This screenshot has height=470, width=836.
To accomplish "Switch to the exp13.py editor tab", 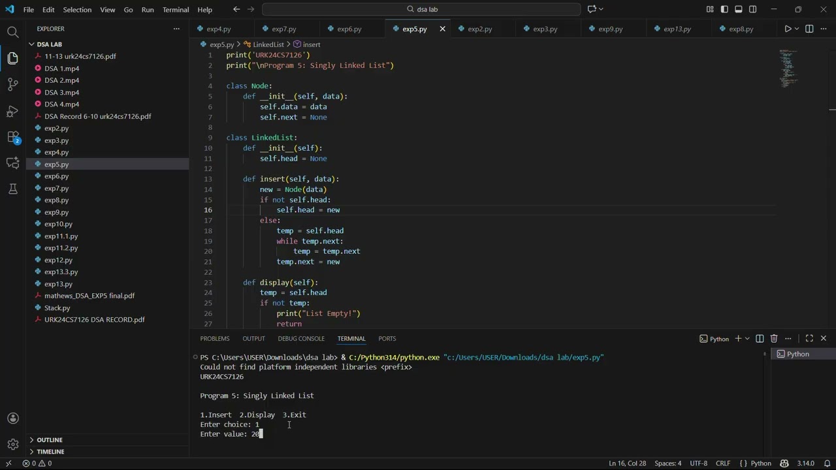I will (x=677, y=29).
